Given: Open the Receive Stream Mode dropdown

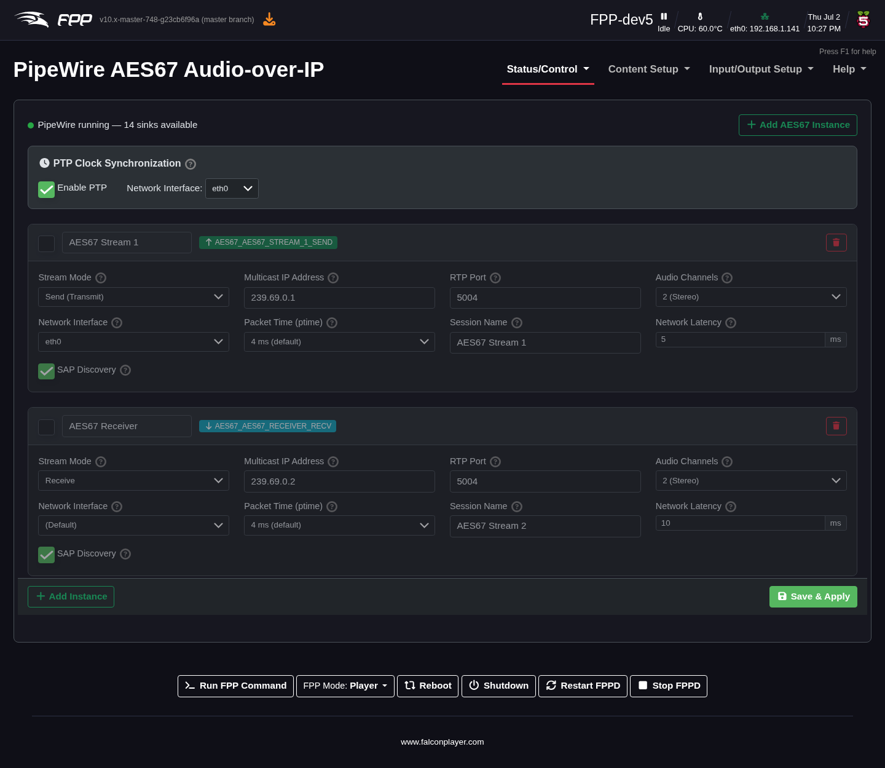Looking at the screenshot, I should tap(133, 481).
